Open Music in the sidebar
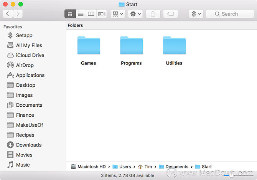The height and width of the screenshot is (180, 257). tap(18, 165)
